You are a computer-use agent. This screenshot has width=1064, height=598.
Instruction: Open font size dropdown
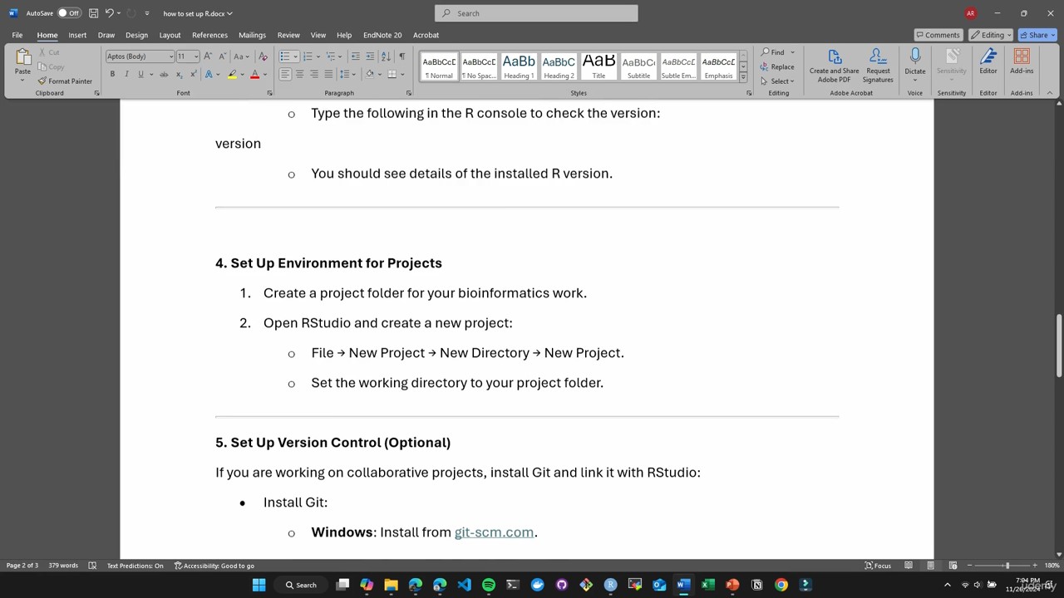click(196, 56)
